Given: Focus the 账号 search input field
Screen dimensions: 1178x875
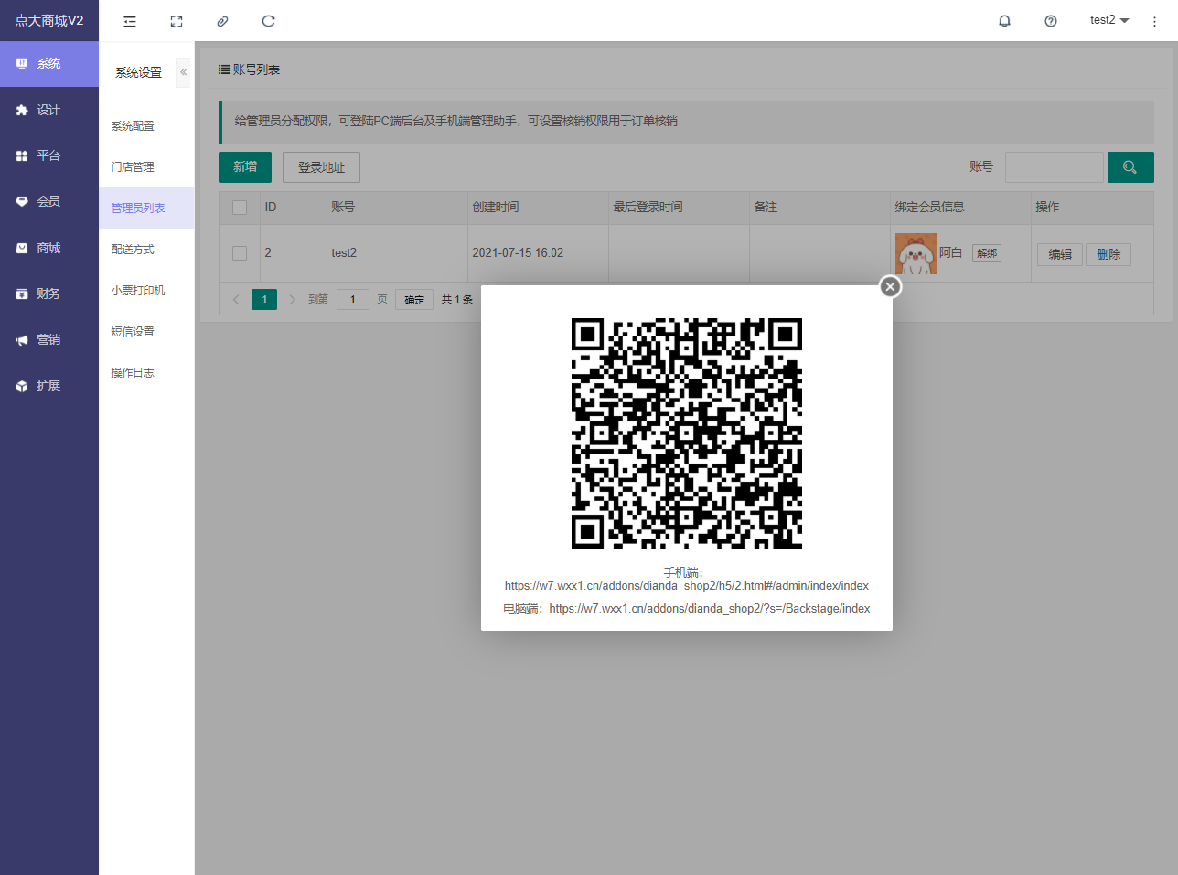Looking at the screenshot, I should 1055,167.
